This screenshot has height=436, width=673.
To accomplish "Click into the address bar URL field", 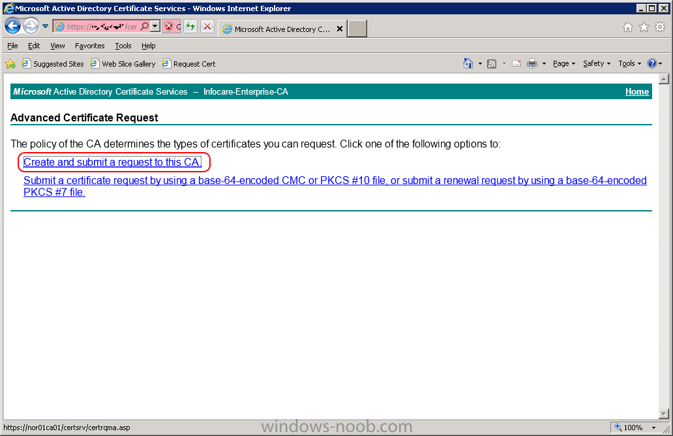I will click(x=102, y=27).
